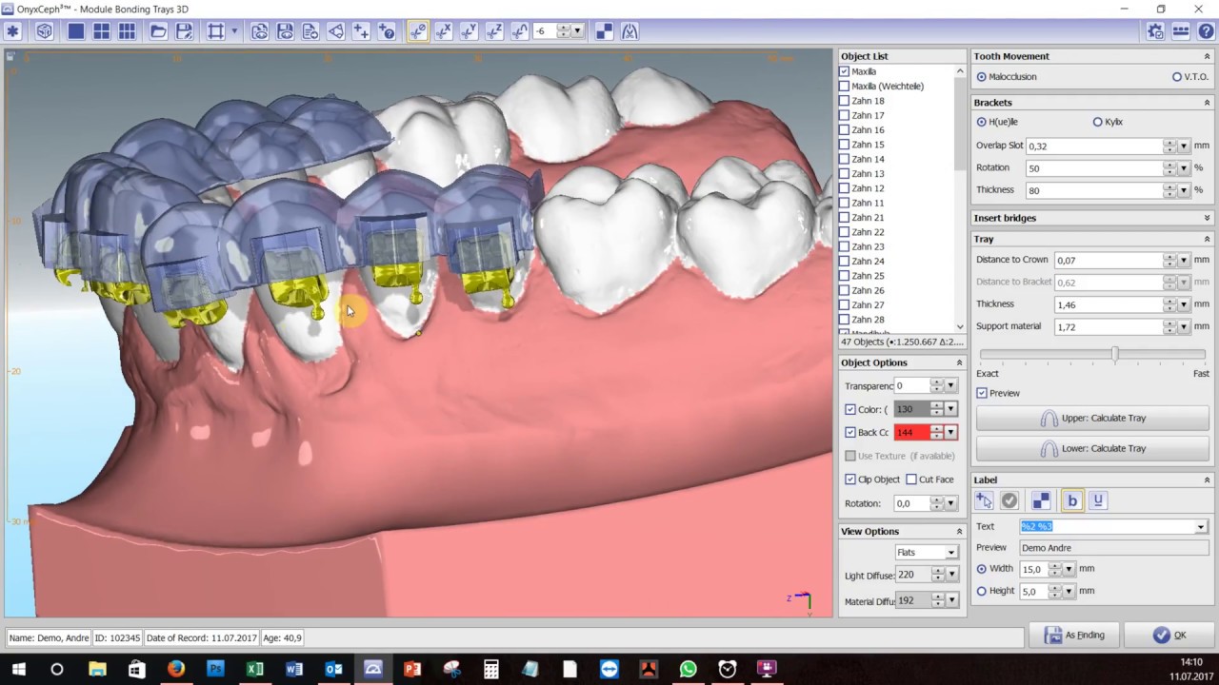Image resolution: width=1219 pixels, height=685 pixels.
Task: Select the six-pane view layout
Action: [127, 31]
